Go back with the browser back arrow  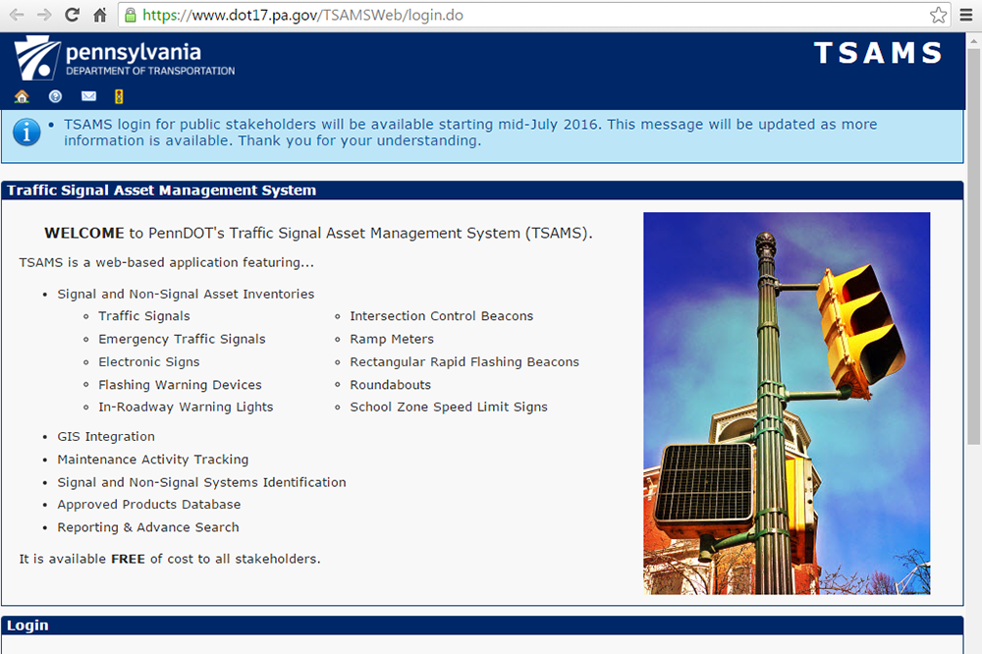(x=17, y=16)
